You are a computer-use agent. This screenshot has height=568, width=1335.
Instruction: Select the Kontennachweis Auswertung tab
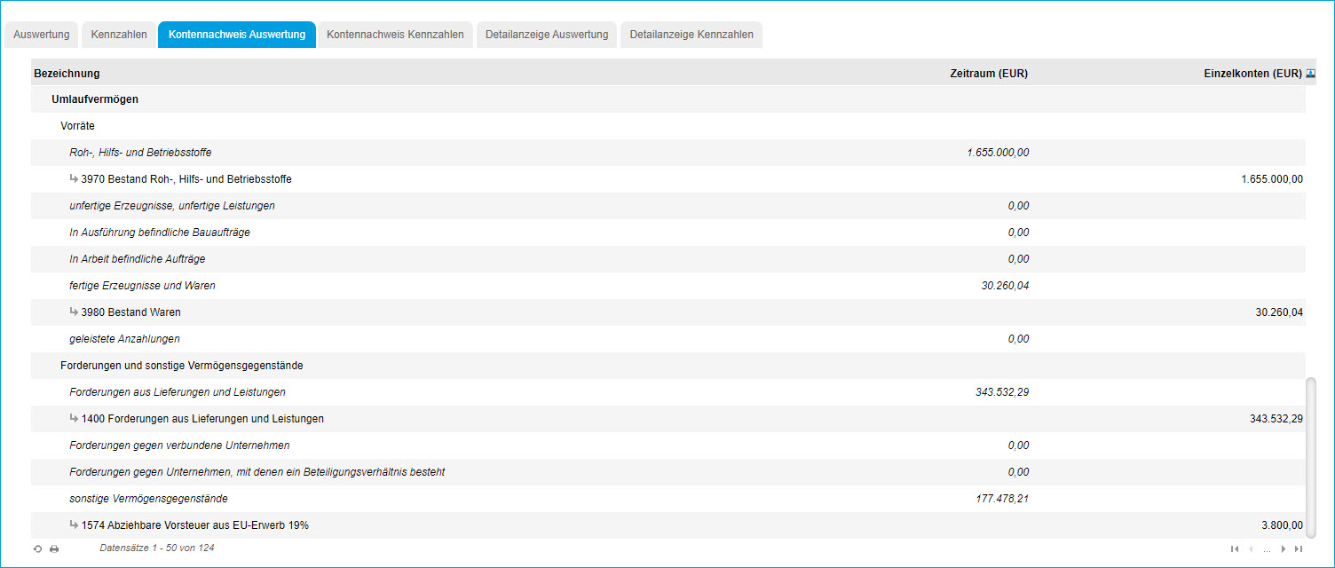point(237,35)
